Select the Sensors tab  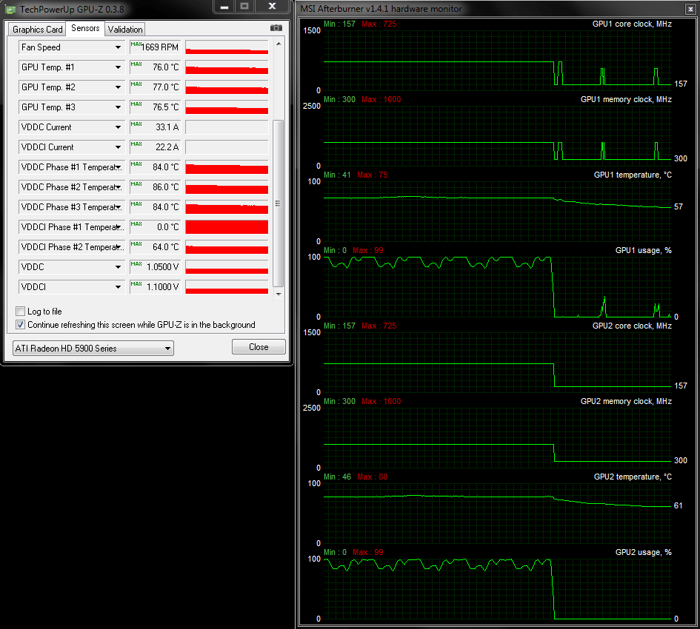pos(85,28)
